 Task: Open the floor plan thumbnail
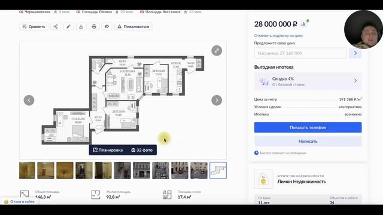point(218,170)
